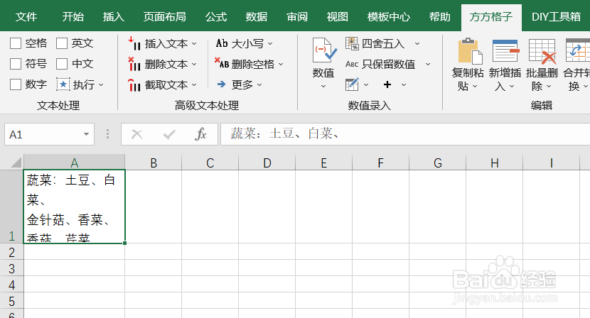Click the 四舍五入 rounding icon
The height and width of the screenshot is (318, 590).
point(352,43)
